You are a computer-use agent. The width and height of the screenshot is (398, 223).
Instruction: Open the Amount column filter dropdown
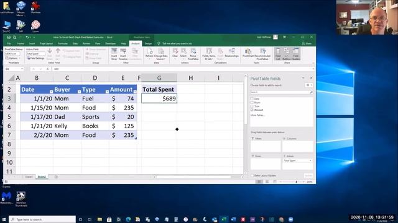(x=135, y=92)
